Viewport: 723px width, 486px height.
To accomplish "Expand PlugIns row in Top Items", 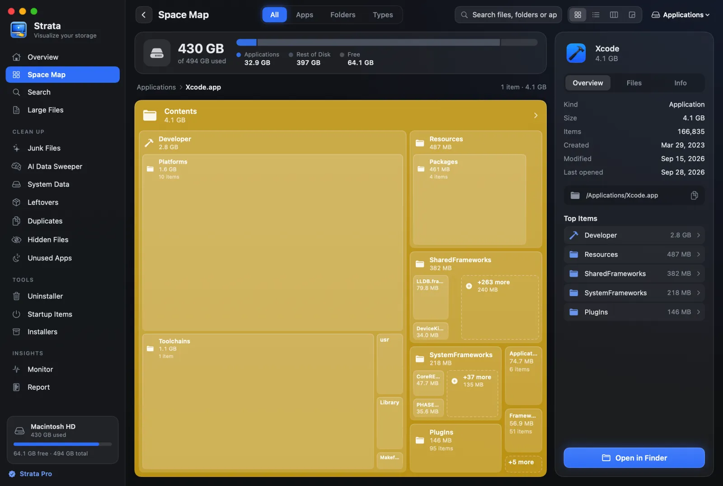I will (634, 312).
